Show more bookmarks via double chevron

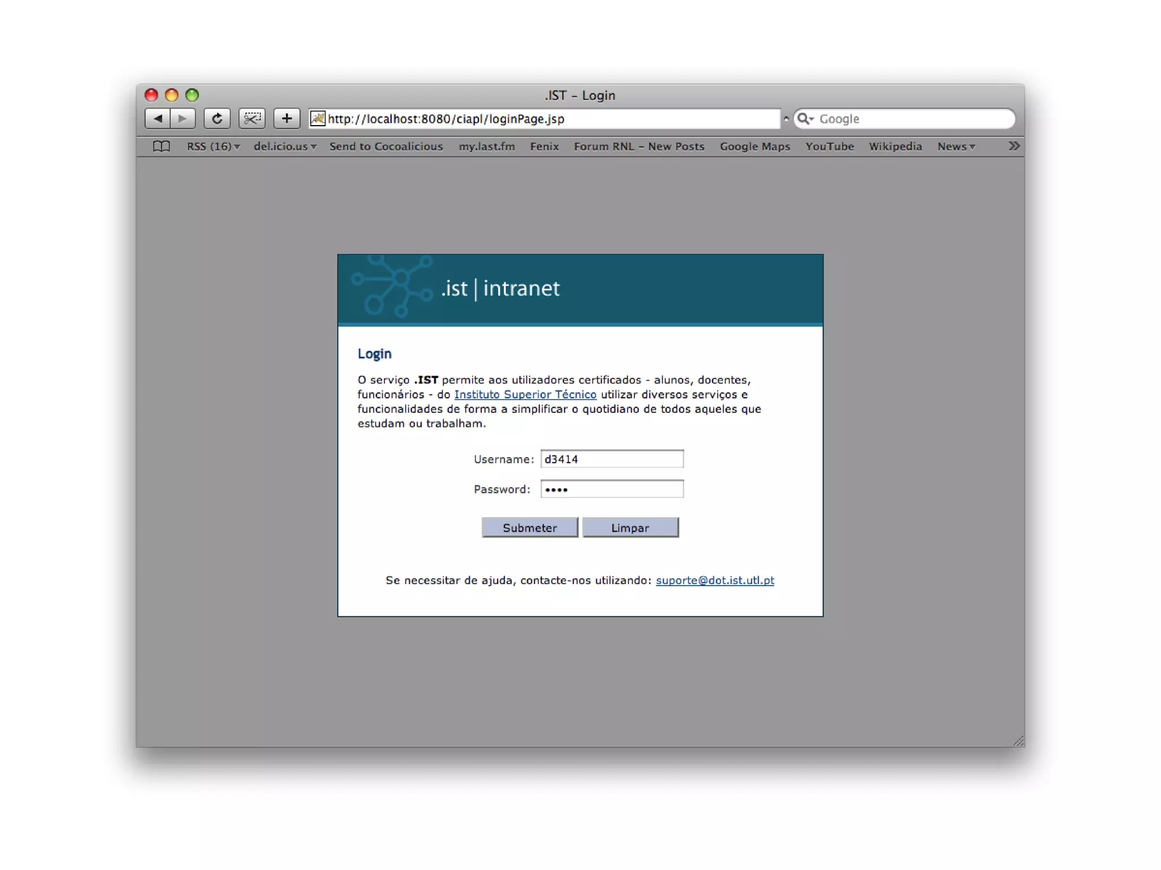(1014, 146)
